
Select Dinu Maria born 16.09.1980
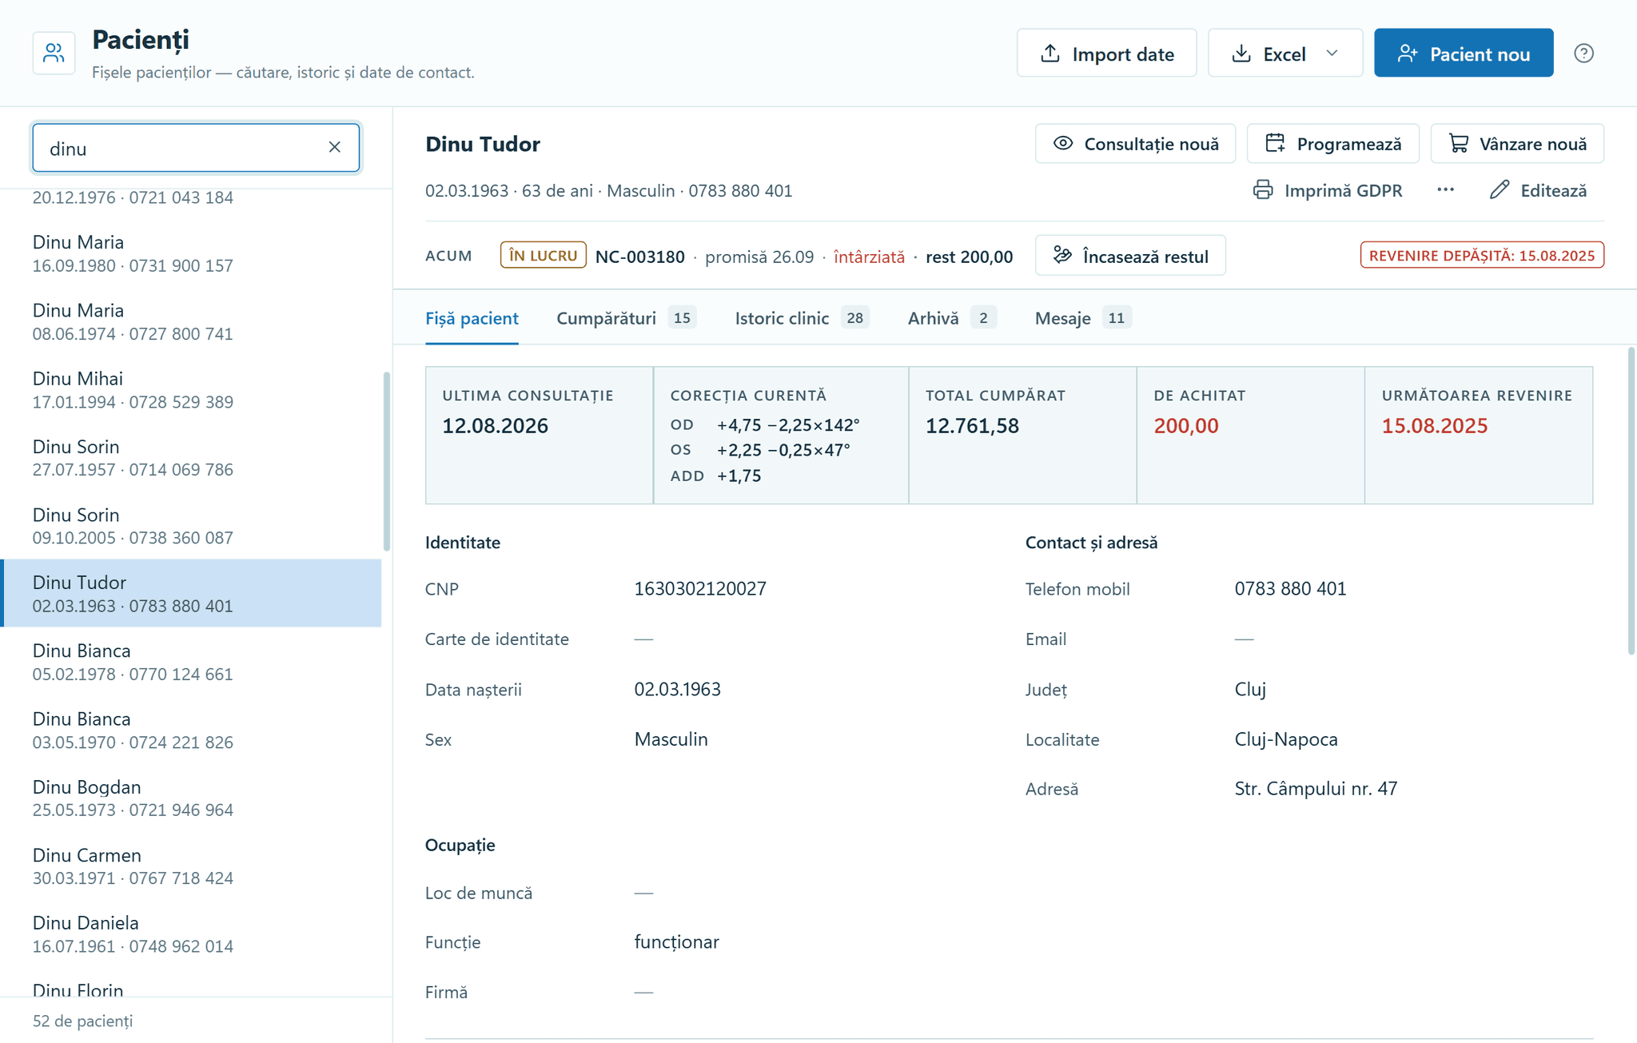point(191,253)
